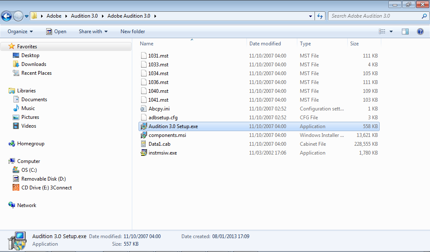Open recent locations dropdown next to Forward
Image resolution: width=430 pixels, height=252 pixels.
(x=26, y=16)
